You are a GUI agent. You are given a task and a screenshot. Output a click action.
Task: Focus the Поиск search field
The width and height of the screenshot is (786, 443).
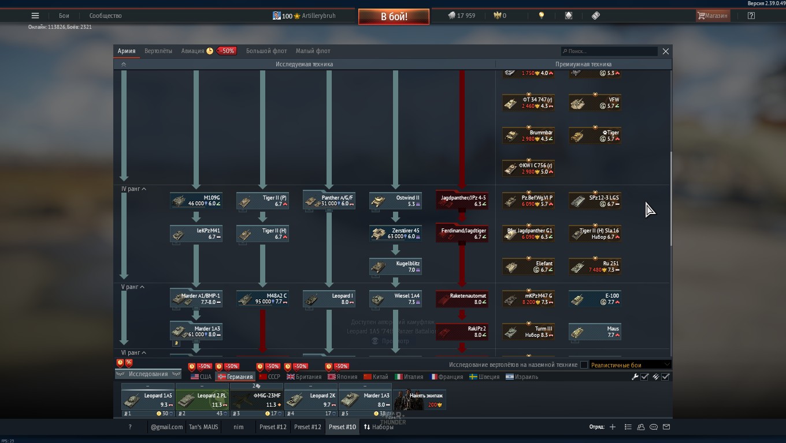click(x=609, y=51)
